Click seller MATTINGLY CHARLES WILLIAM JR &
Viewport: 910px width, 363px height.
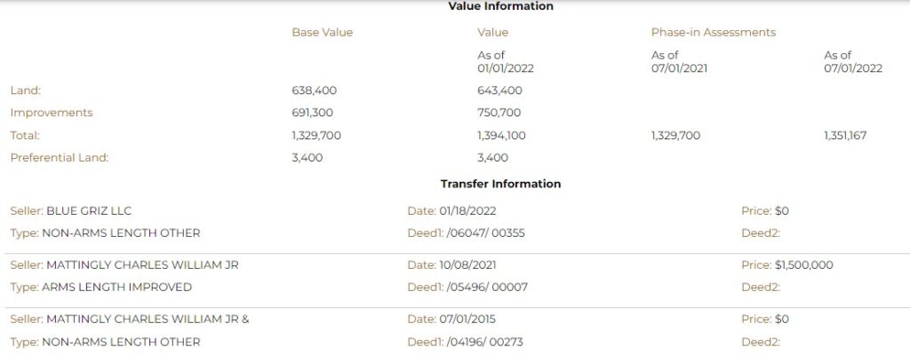tap(148, 320)
